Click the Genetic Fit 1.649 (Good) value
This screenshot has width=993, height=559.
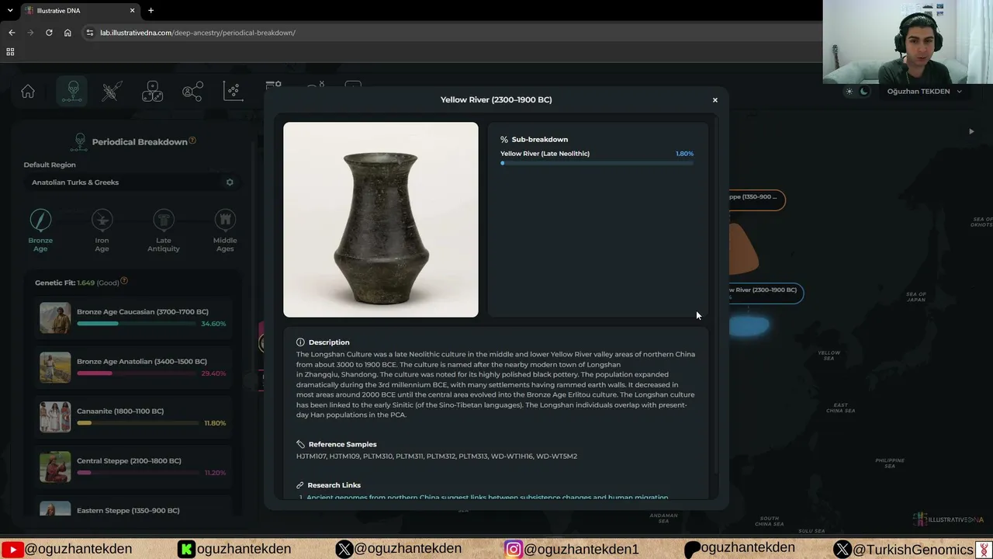tap(97, 283)
